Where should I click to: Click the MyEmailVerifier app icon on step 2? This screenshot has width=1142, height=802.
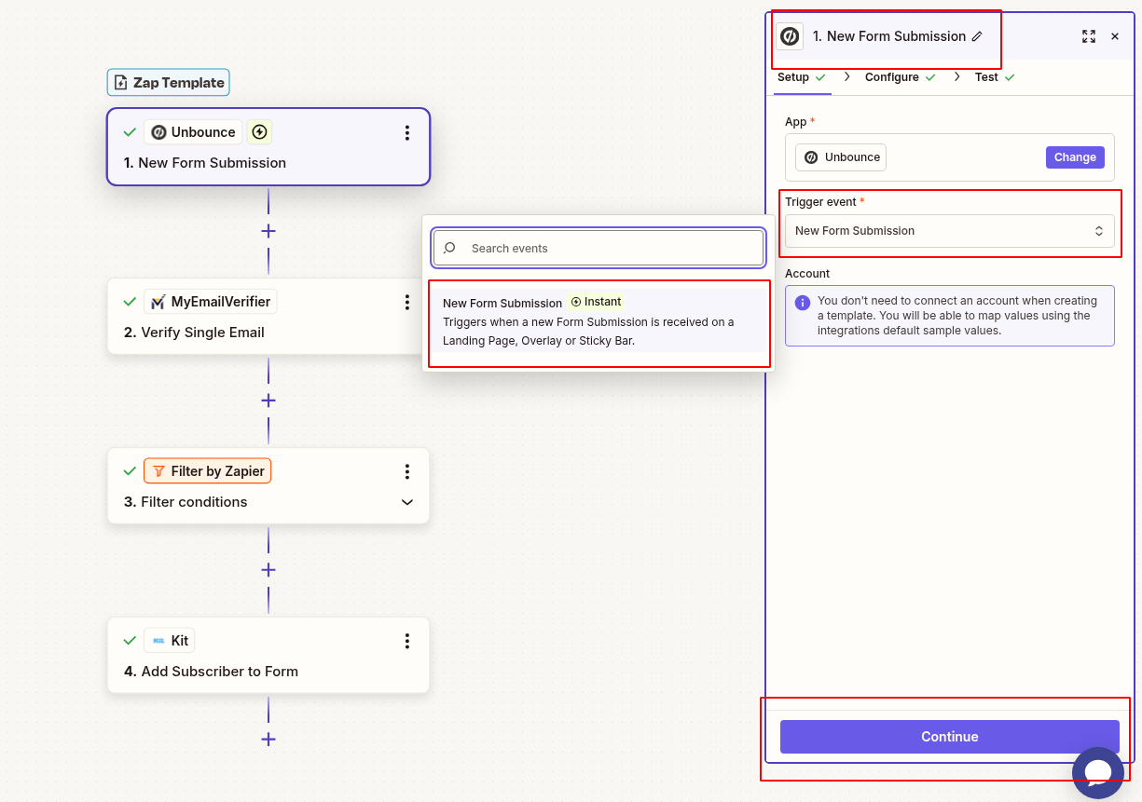tap(158, 301)
